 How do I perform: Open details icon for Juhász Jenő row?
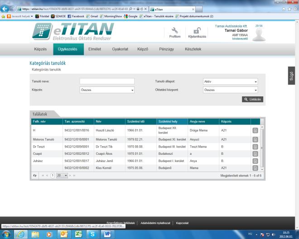[255, 161]
